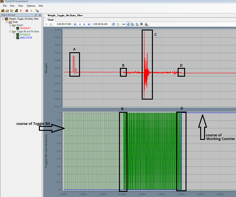Jump to end of the recording

coord(89,24)
